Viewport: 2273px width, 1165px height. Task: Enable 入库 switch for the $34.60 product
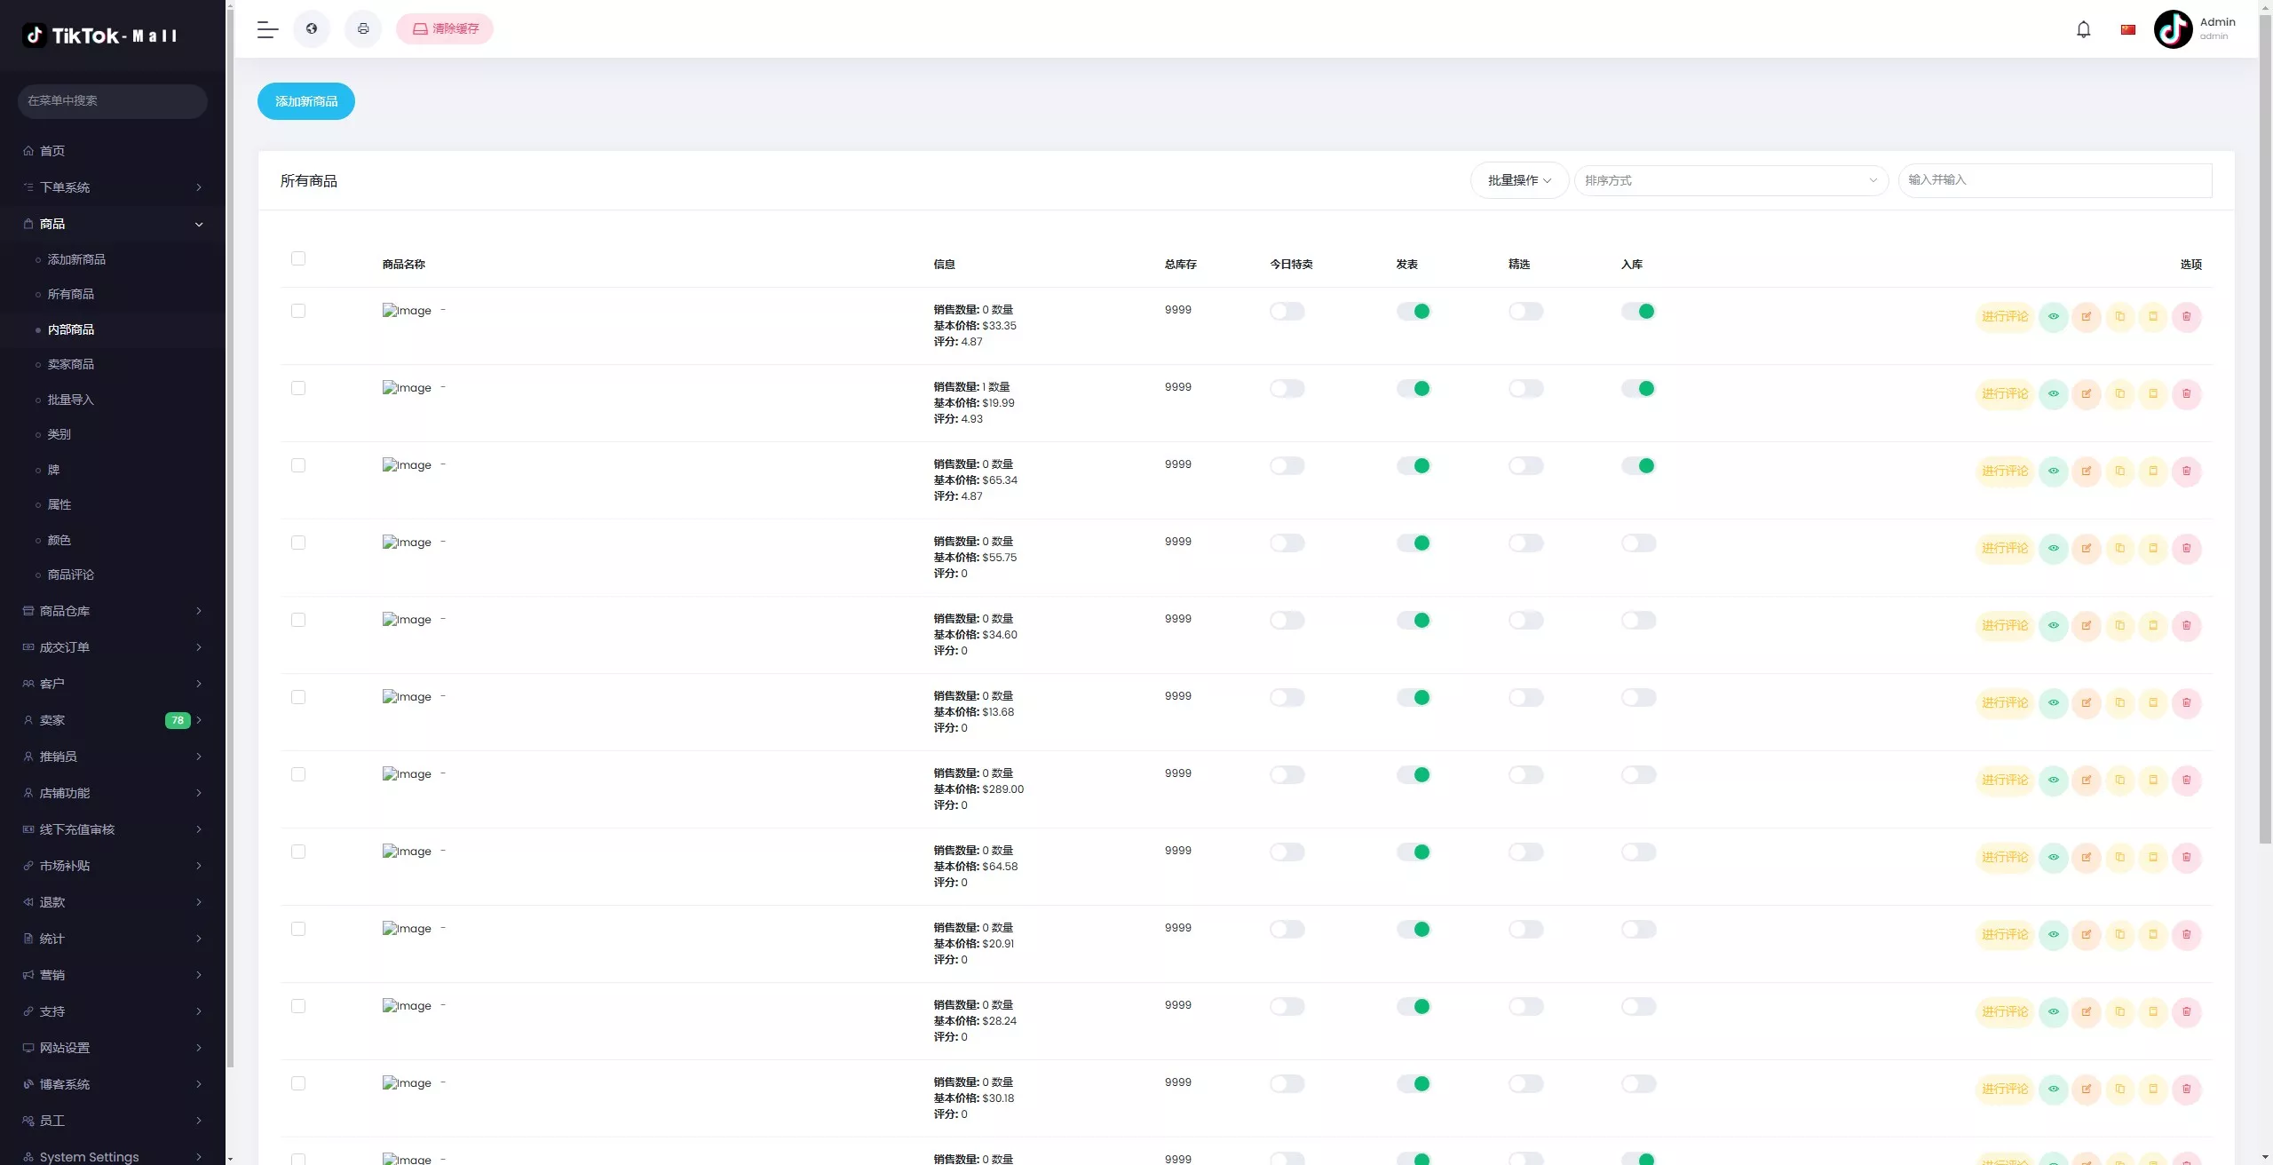1638,620
